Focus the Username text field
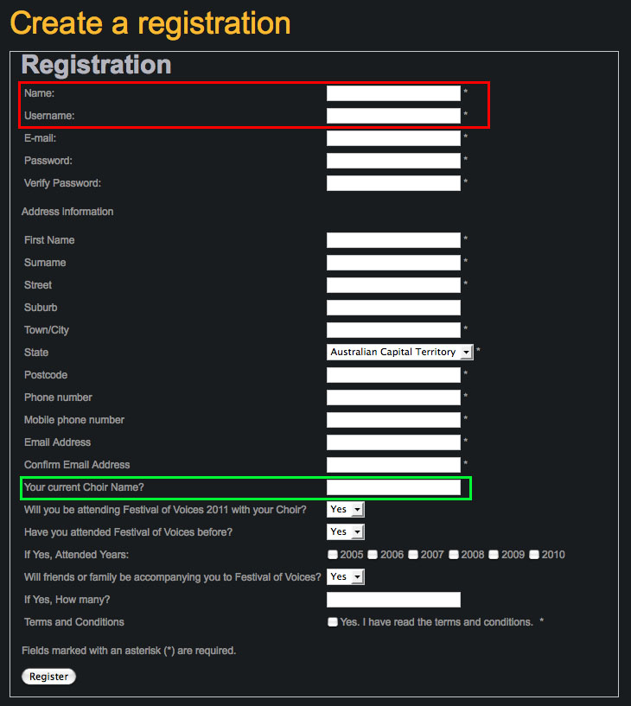 (x=393, y=116)
